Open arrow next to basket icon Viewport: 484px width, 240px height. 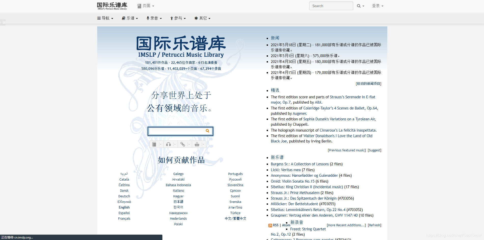(203, 144)
